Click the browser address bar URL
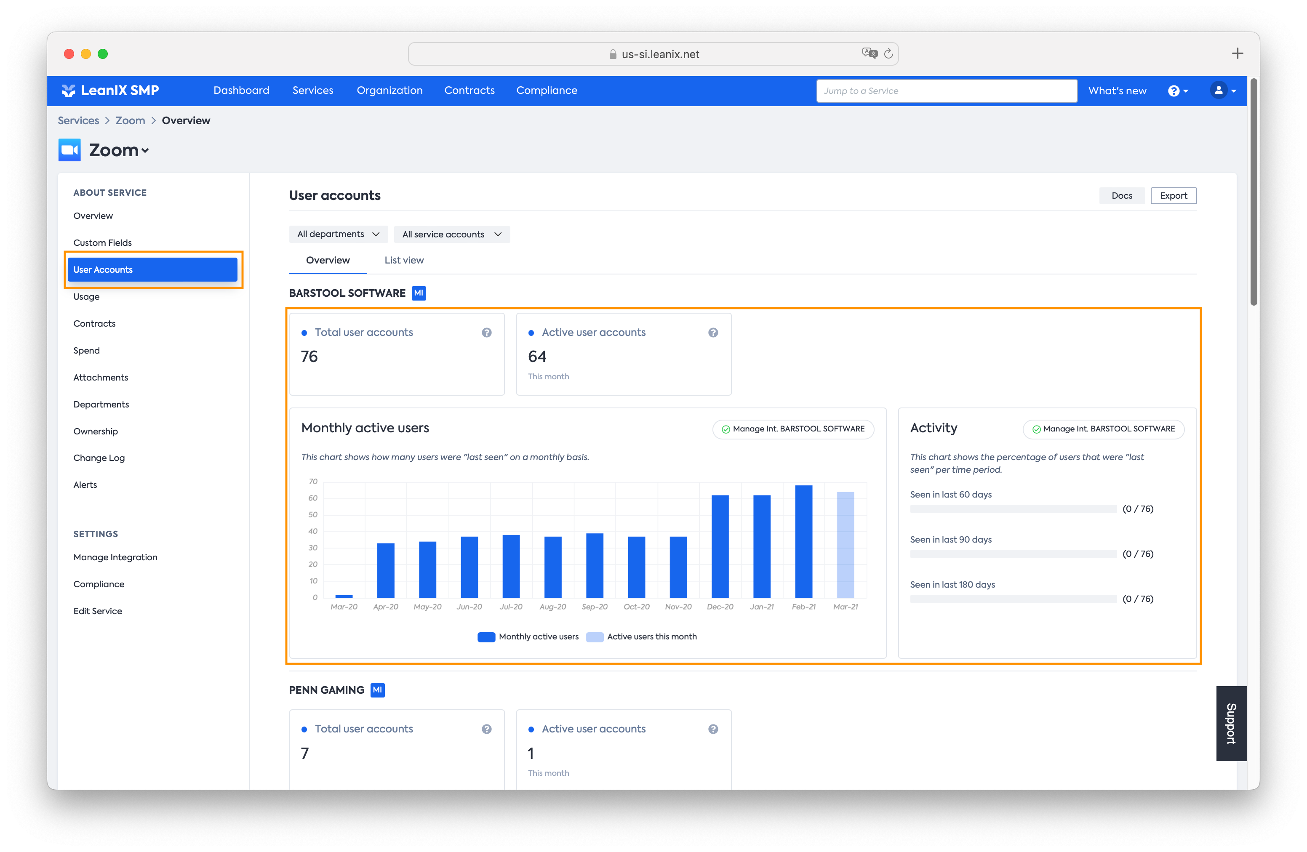1307x852 pixels. point(660,54)
